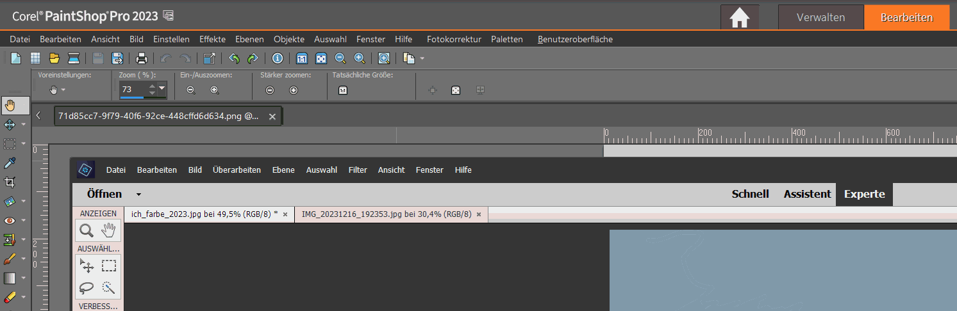The width and height of the screenshot is (957, 311).
Task: Open the Effekte menu
Action: (x=212, y=39)
